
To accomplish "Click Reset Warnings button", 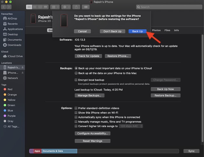I will (x=92, y=141).
